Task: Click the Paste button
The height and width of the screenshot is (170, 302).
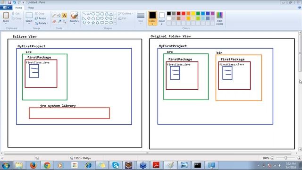Action: [6, 17]
